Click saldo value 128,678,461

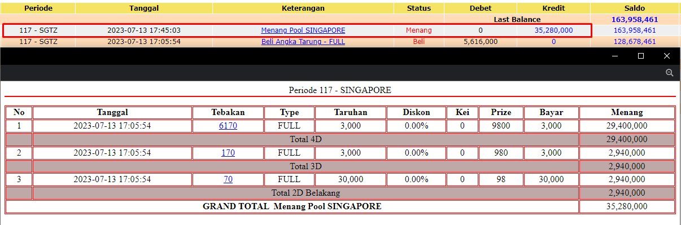click(x=635, y=42)
